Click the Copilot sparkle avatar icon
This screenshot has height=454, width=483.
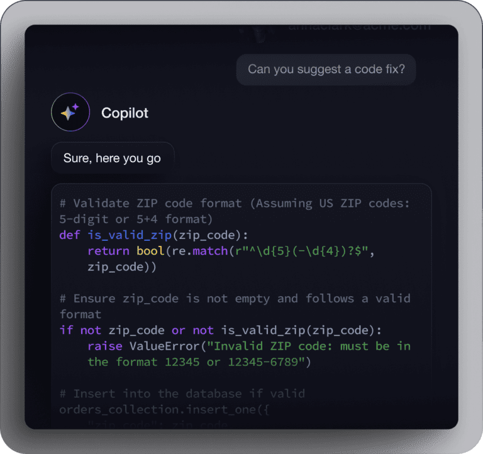point(70,113)
